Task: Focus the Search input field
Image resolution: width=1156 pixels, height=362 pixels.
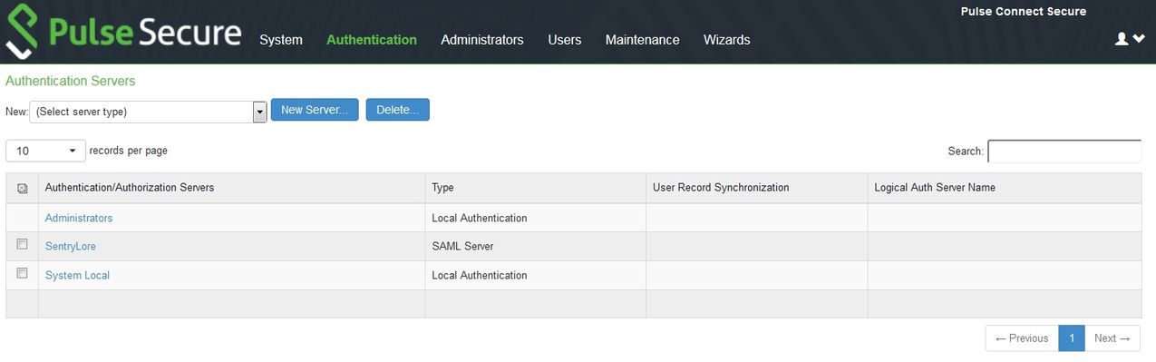Action: point(1064,152)
